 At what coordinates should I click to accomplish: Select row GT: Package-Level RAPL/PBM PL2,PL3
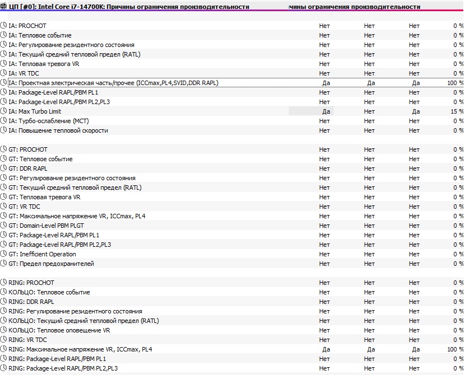(x=232, y=245)
